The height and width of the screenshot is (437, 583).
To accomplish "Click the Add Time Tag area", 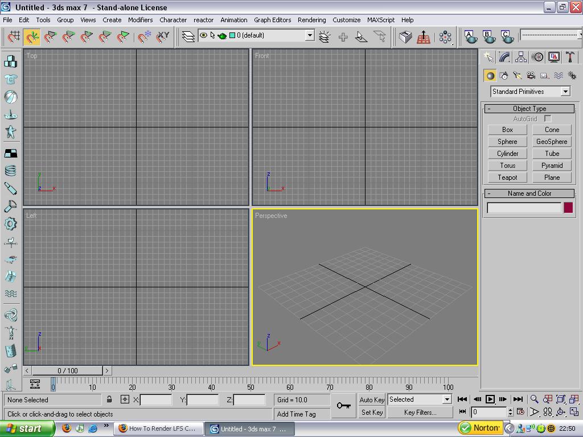I will tap(302, 414).
